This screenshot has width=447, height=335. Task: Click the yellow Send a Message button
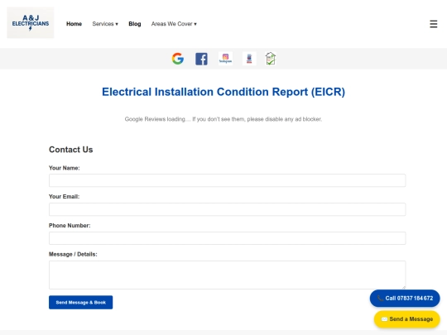click(406, 319)
